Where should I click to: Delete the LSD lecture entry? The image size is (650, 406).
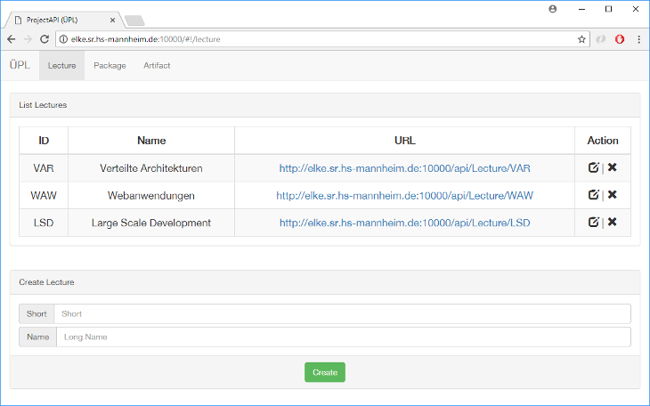[x=613, y=222]
